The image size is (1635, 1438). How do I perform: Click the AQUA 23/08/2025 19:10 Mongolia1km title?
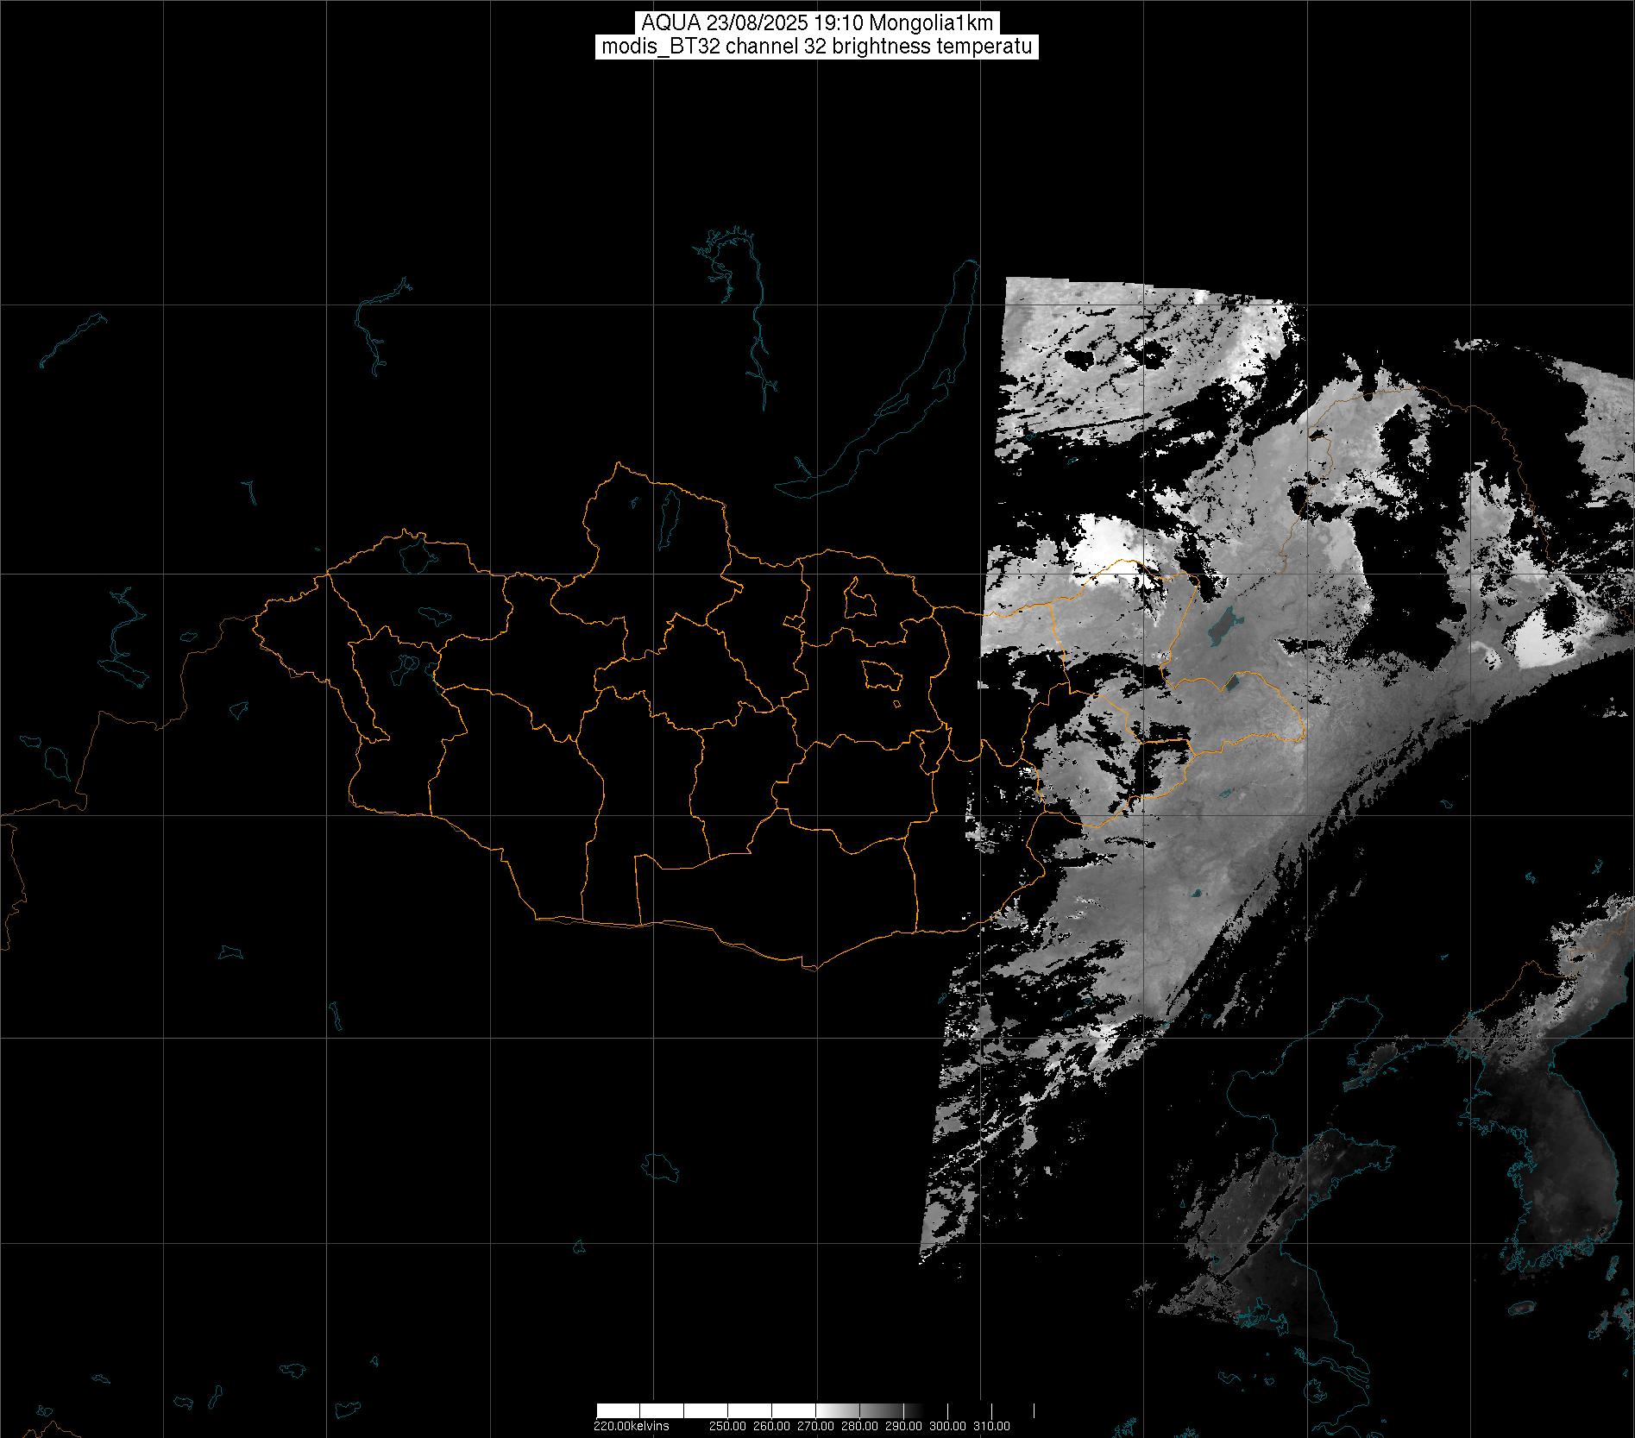[x=817, y=23]
